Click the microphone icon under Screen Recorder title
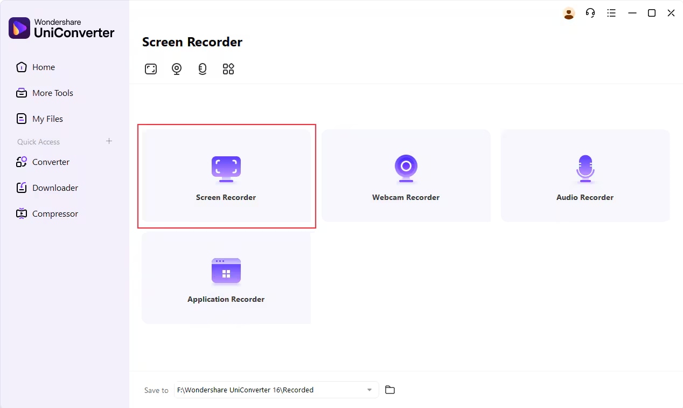 [203, 69]
